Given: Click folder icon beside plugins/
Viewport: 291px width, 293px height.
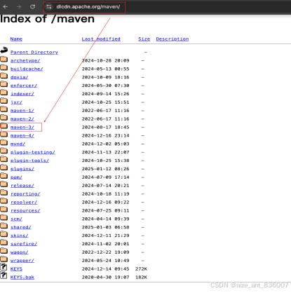Looking at the screenshot, I should pyautogui.click(x=4, y=168).
